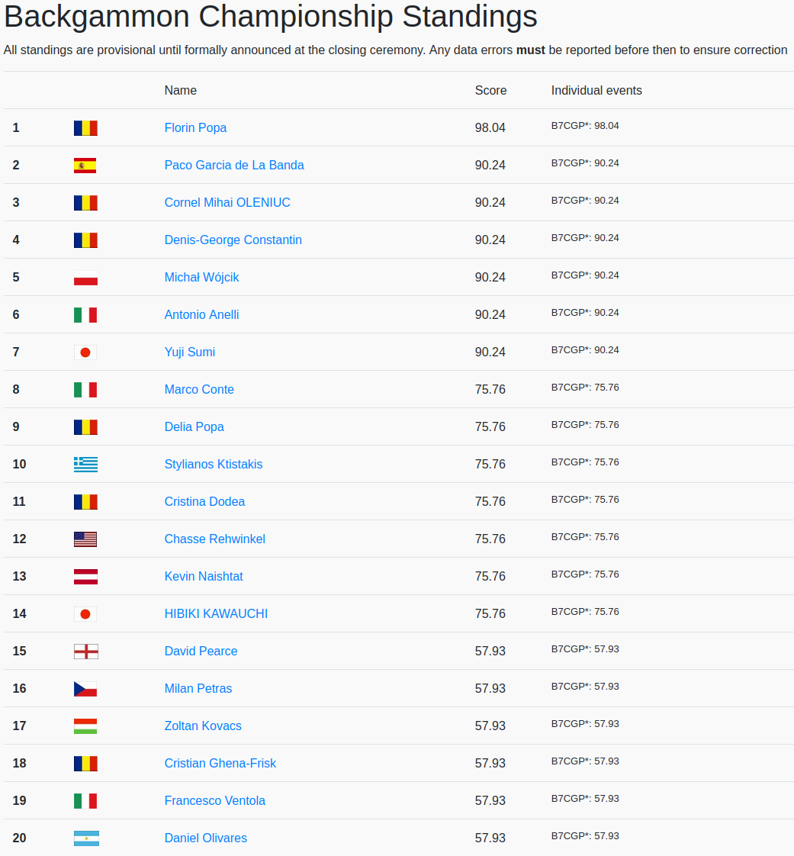
Task: Click the Greek flag beside Stylianos Ktistakis
Action: [x=85, y=465]
